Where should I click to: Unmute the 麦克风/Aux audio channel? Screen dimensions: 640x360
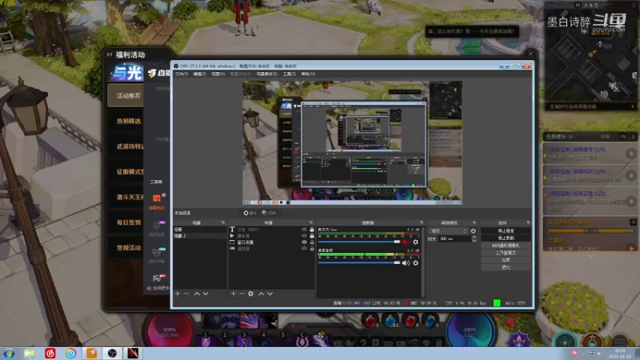tap(406, 242)
